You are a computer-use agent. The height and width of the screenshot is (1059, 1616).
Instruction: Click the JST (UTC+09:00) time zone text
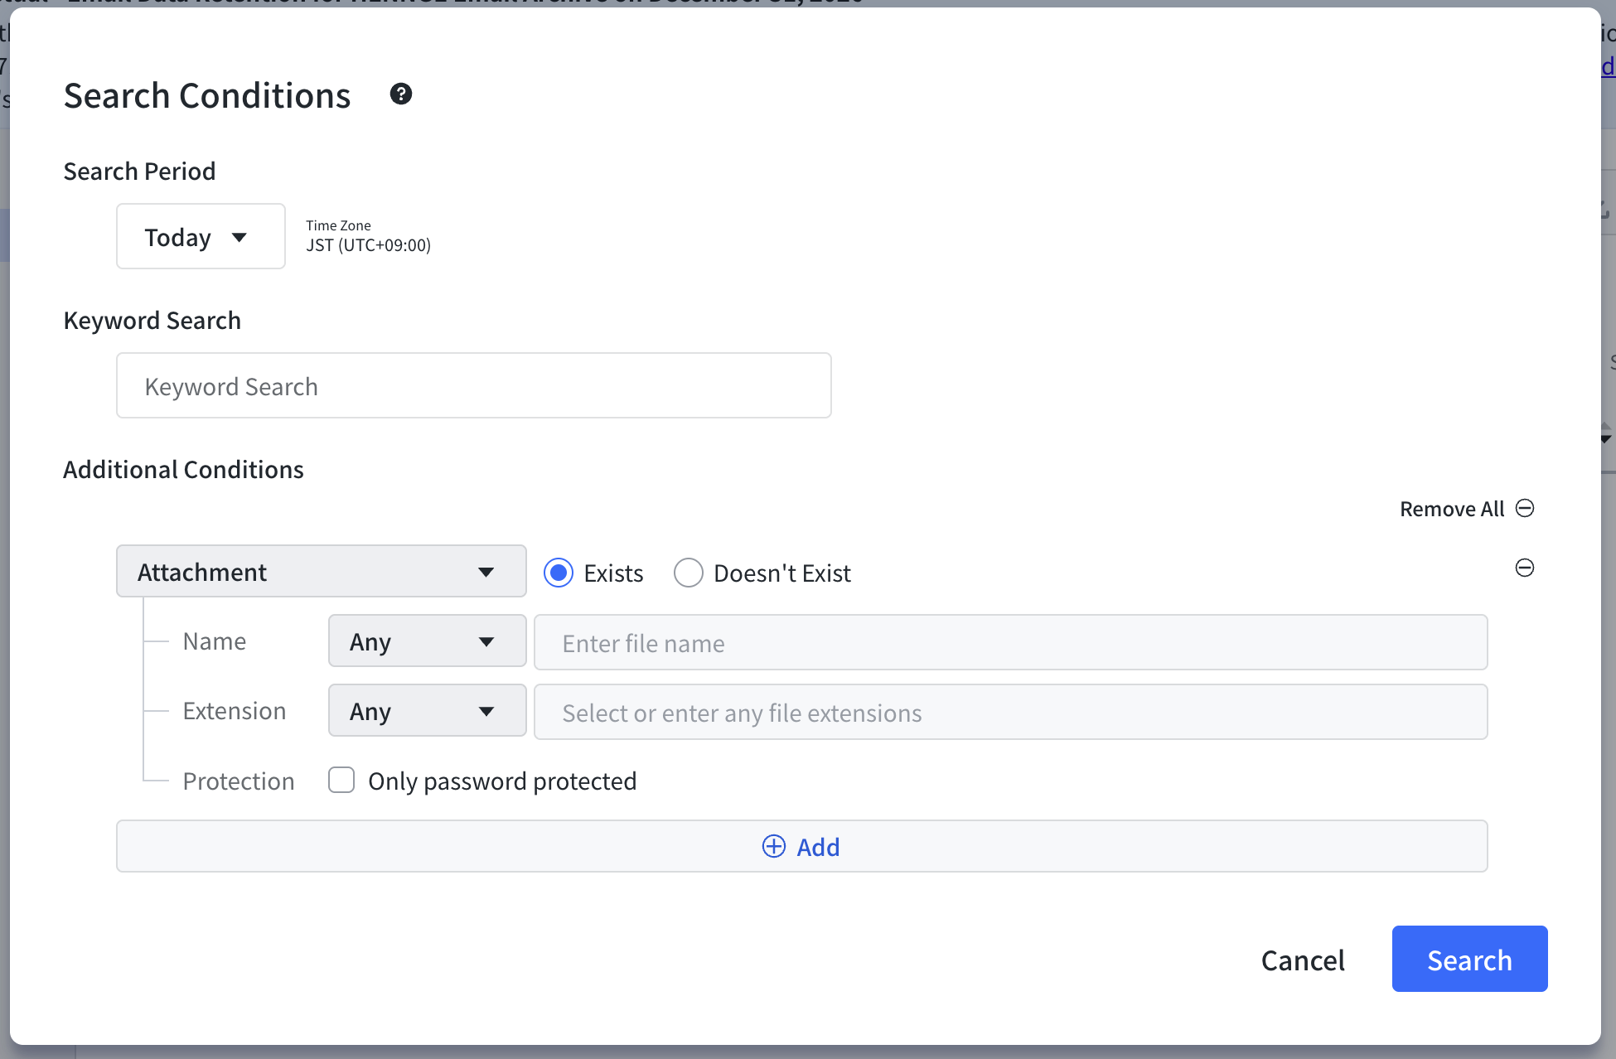(369, 245)
